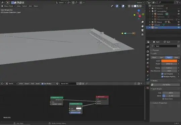Uncheck the Palace collection checkbox
This screenshot has width=181, height=125.
coord(153,22)
